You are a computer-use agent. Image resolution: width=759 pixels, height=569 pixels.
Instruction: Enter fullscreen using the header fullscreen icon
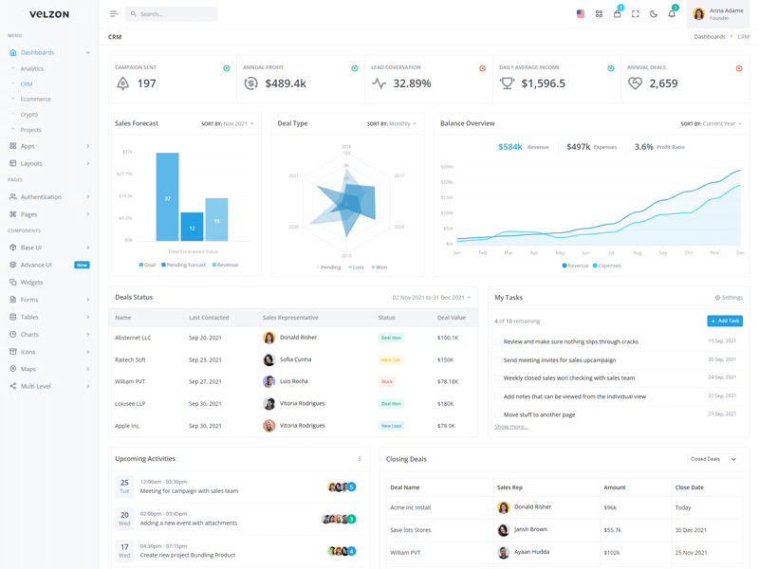635,13
